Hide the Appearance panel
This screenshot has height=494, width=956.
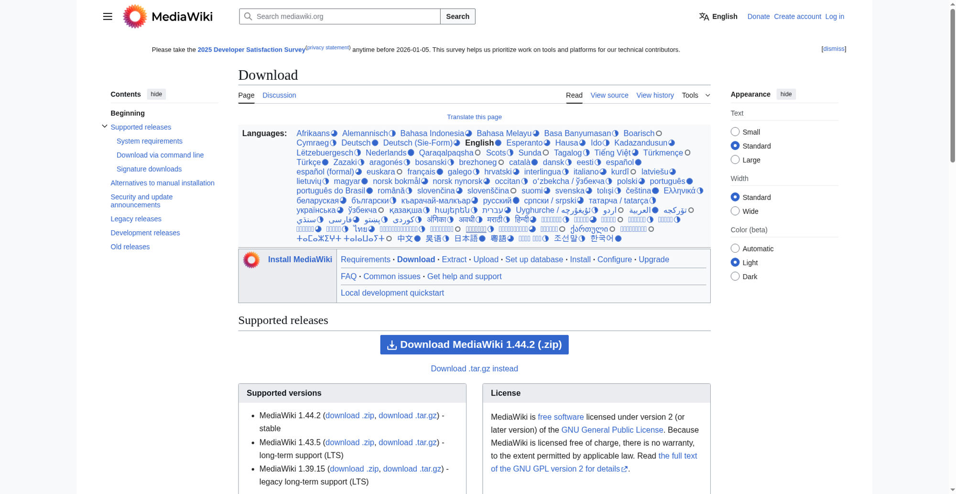[x=786, y=95]
